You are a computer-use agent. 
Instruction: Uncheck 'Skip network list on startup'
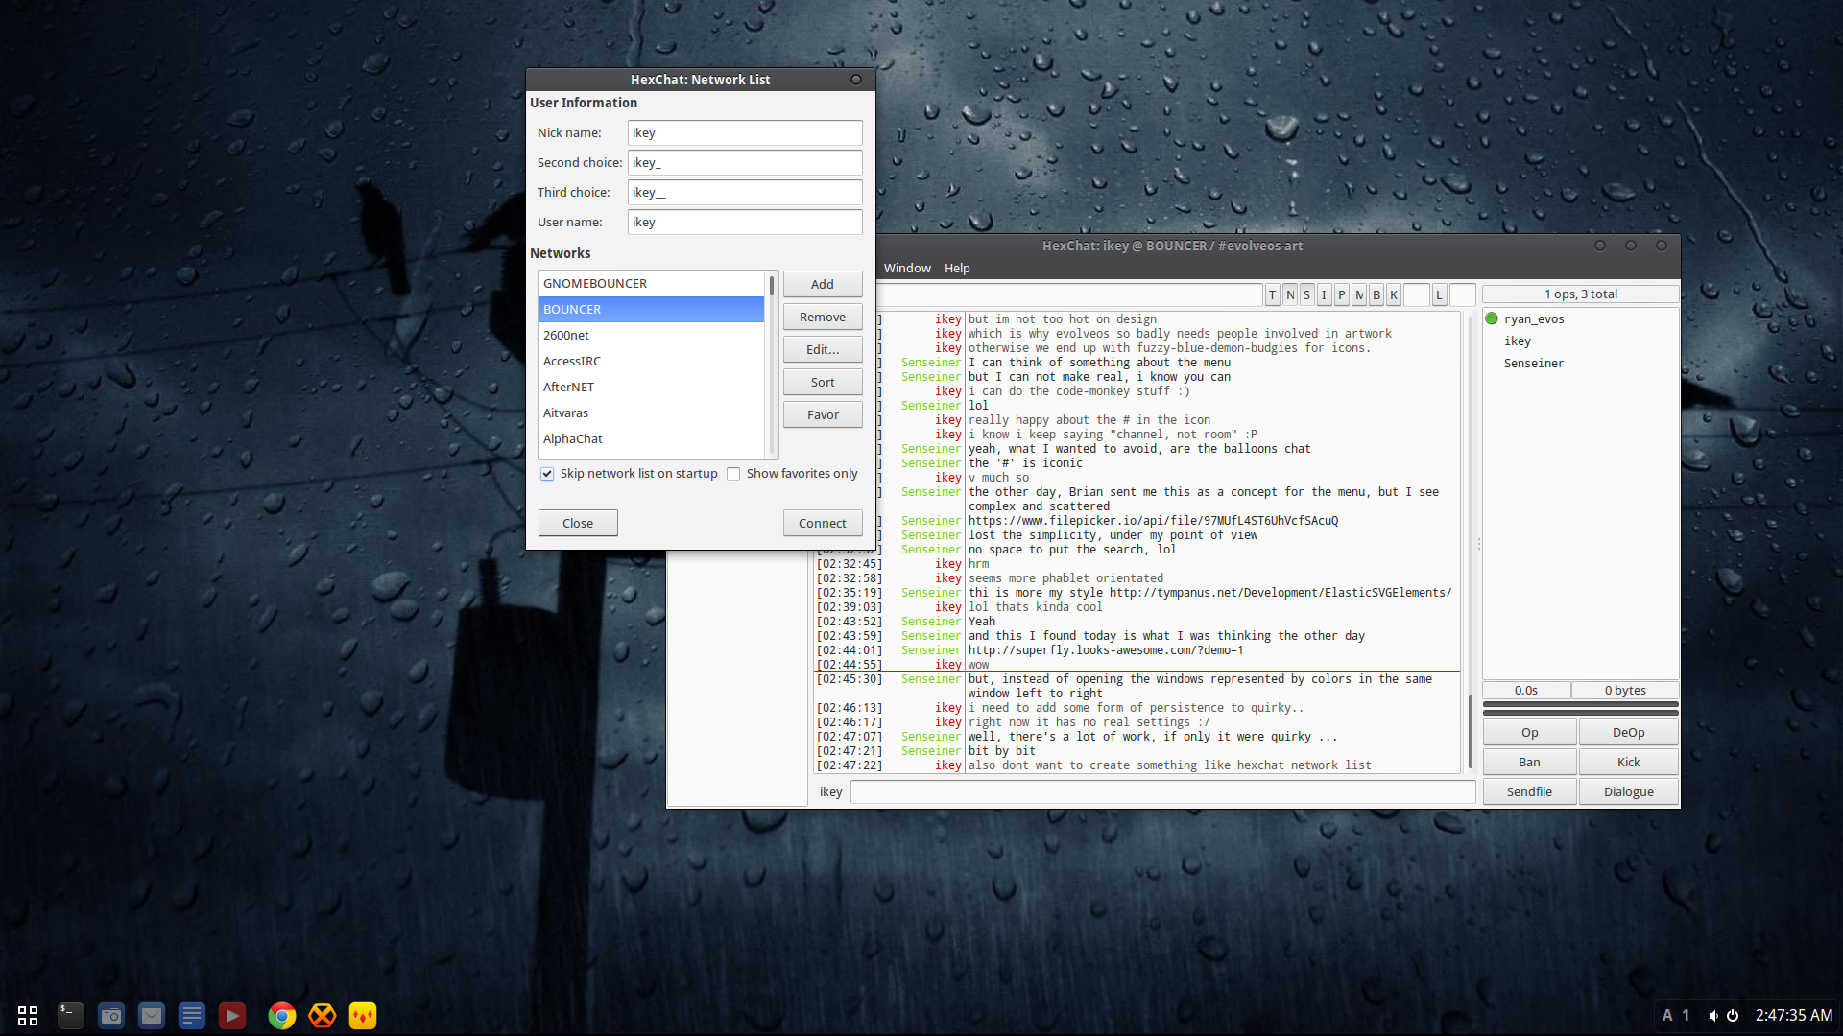coord(547,474)
